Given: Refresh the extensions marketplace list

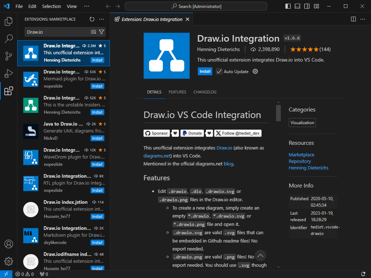Looking at the screenshot, I should 92,19.
